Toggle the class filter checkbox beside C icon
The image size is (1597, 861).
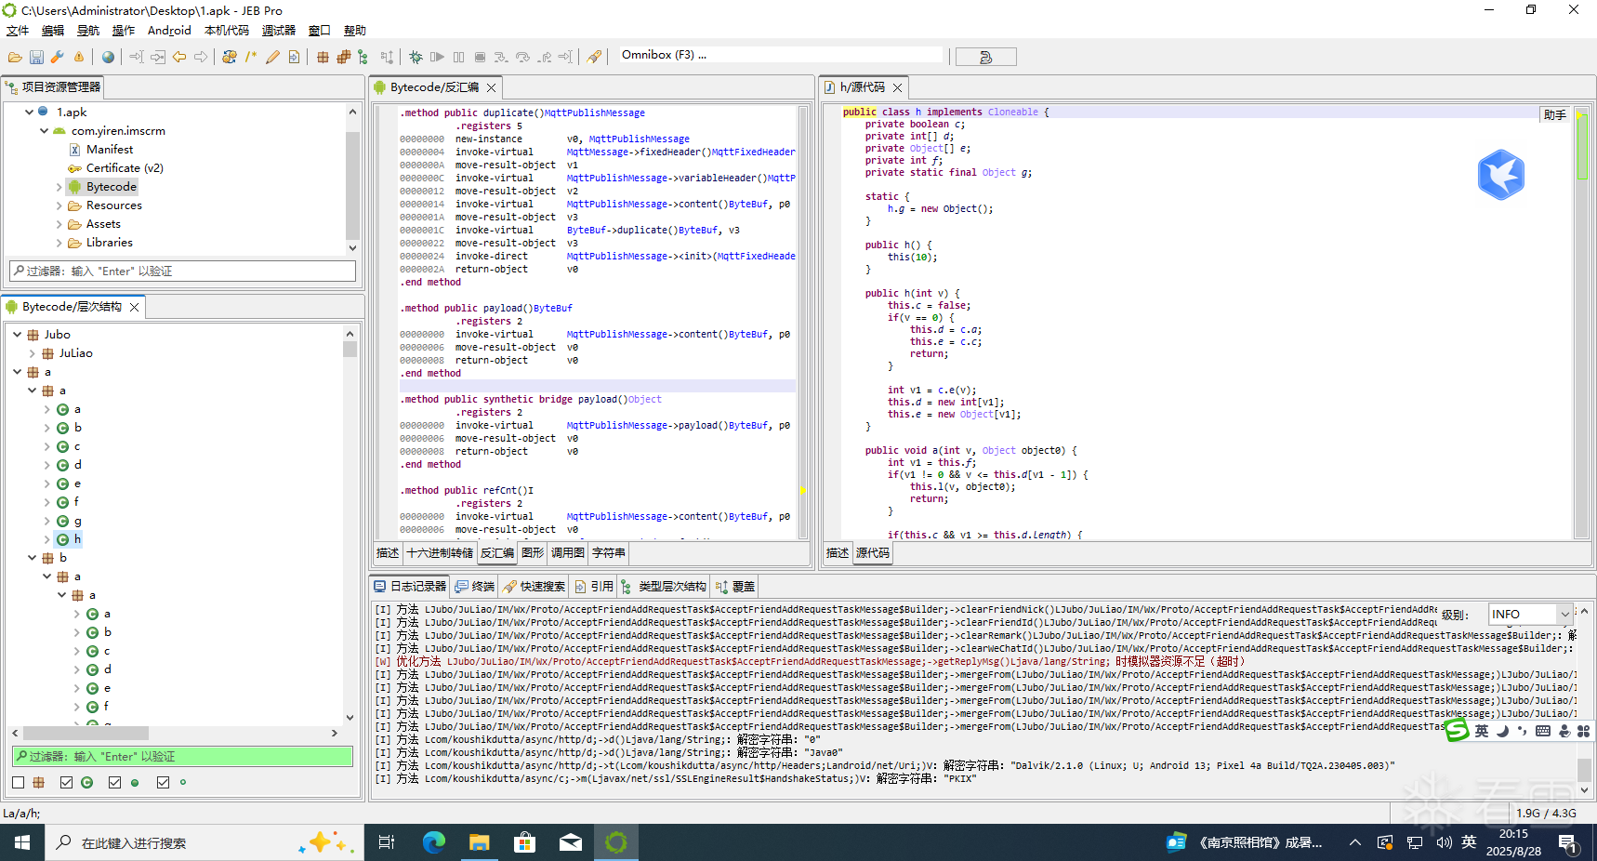[x=66, y=783]
